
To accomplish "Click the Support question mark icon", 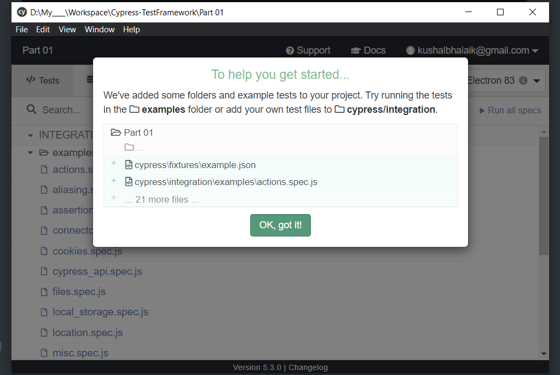I will (290, 51).
